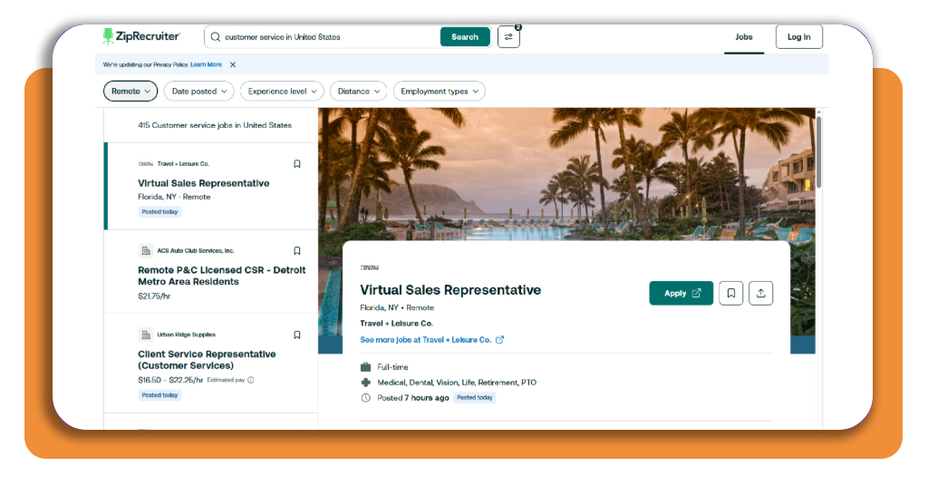Screen dimensions: 928x486
Task: Click the '415 Customer service jobs' results text
Action: (215, 125)
